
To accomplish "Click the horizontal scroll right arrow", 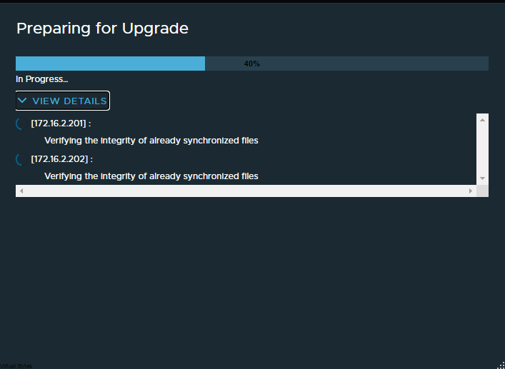I will [x=471, y=191].
